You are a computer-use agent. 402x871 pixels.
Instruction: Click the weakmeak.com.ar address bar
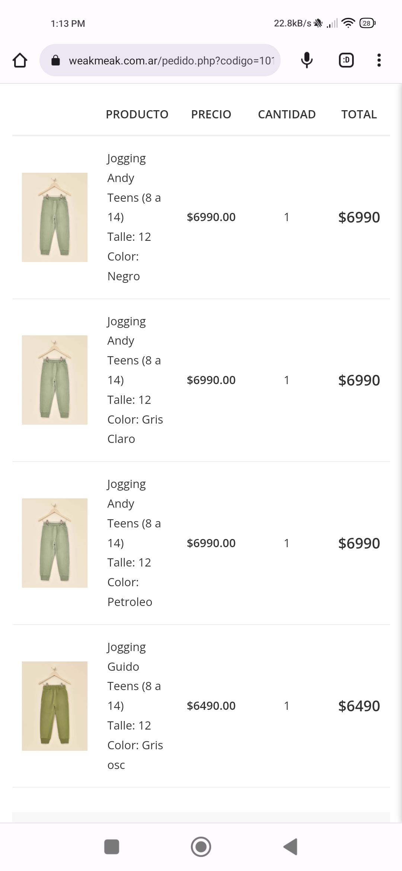coord(171,60)
